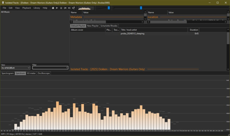Switch to the VU meter tab
230x136 pixels.
pos(31,73)
